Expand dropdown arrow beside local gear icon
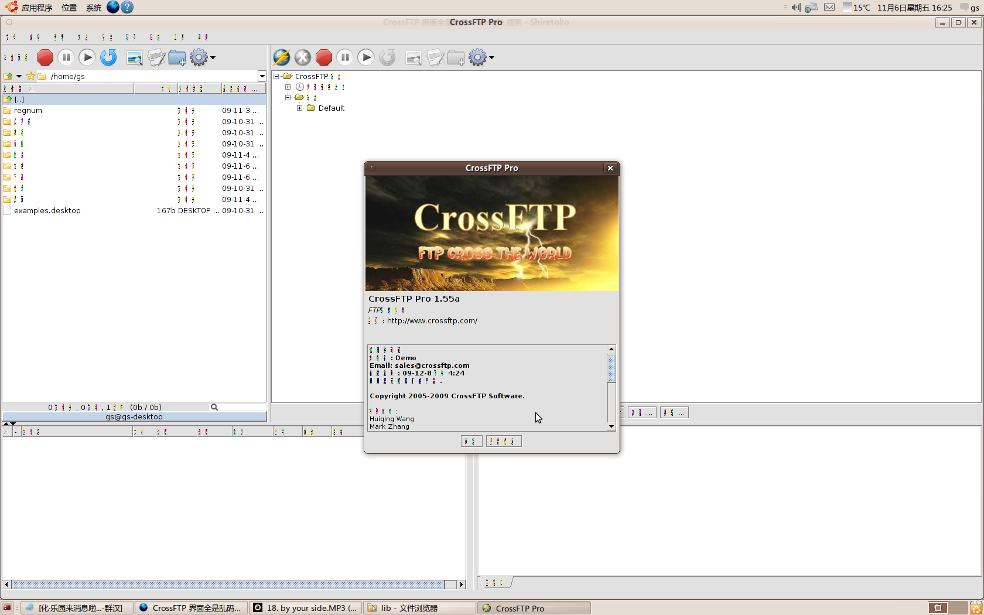Viewport: 984px width, 615px height. tap(213, 57)
